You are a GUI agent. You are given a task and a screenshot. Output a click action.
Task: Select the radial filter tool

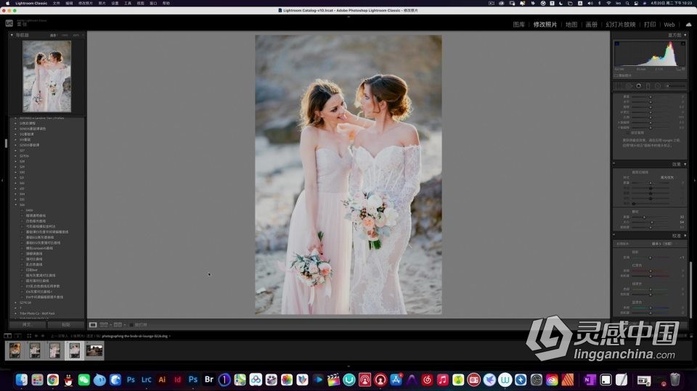click(x=658, y=86)
